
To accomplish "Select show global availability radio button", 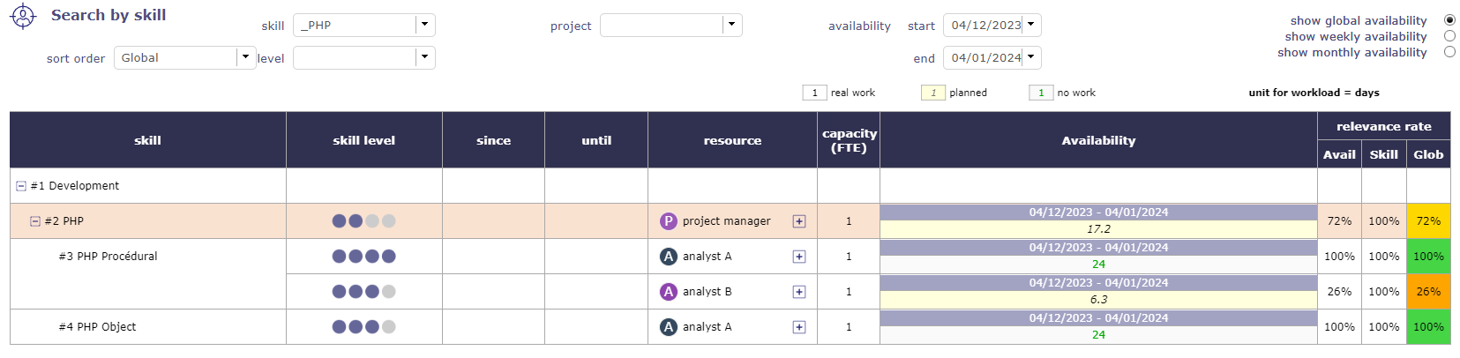I will [1449, 20].
